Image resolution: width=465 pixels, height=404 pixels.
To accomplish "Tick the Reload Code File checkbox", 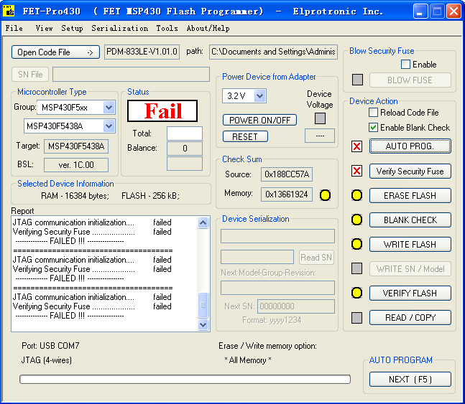I will coord(373,113).
